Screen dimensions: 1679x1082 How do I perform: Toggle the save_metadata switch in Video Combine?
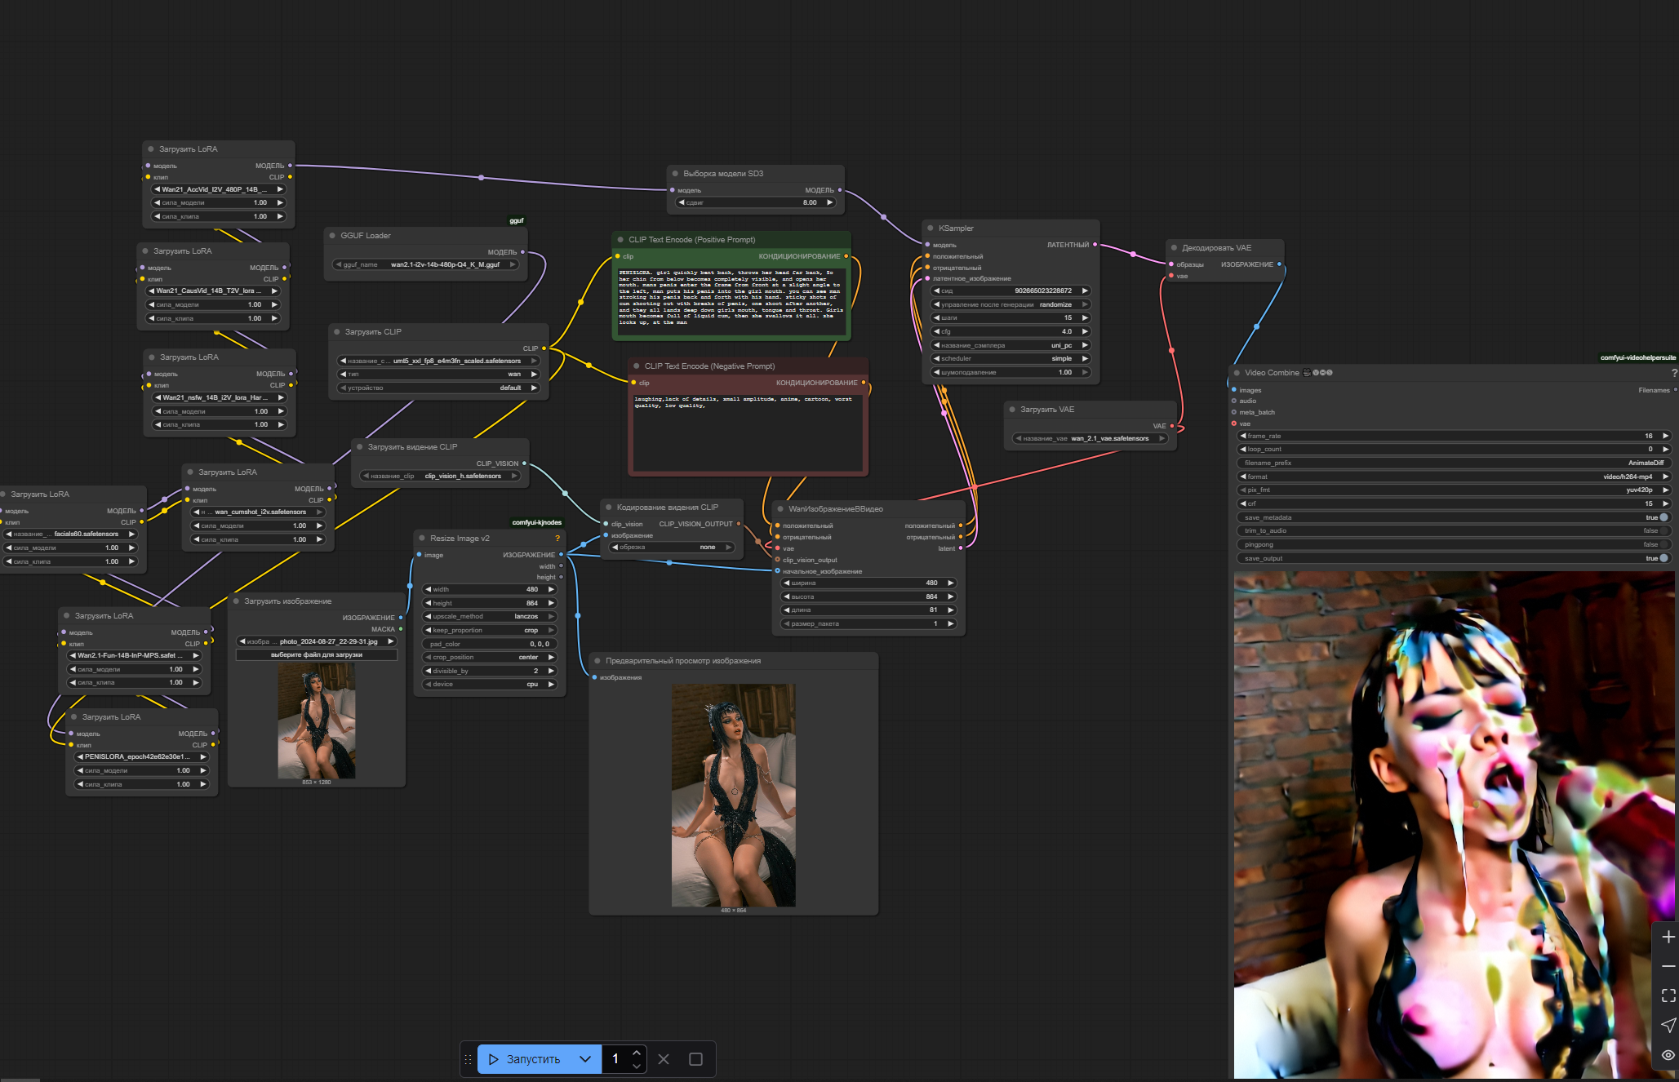point(1663,517)
